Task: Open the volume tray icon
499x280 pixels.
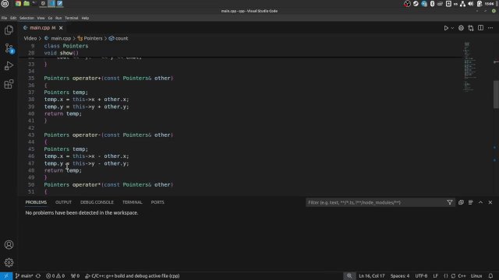Action: click(x=471, y=4)
